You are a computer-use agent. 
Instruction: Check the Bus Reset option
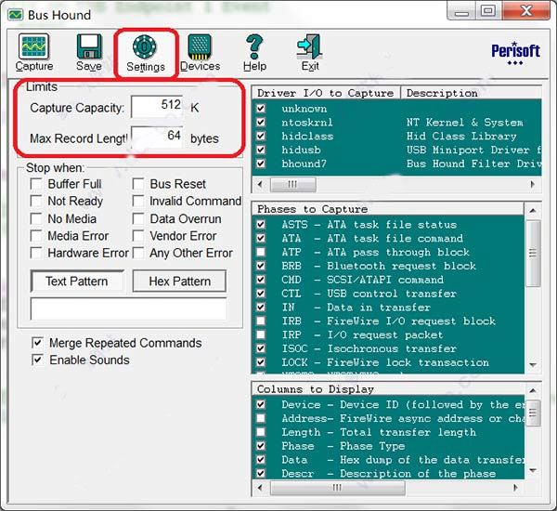pos(138,184)
